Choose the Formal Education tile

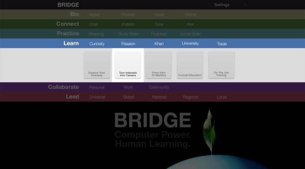[x=190, y=65]
